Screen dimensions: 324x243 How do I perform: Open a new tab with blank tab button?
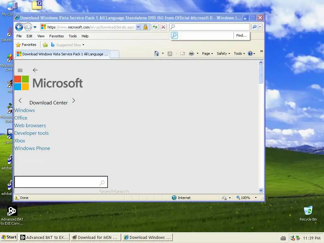(x=115, y=54)
